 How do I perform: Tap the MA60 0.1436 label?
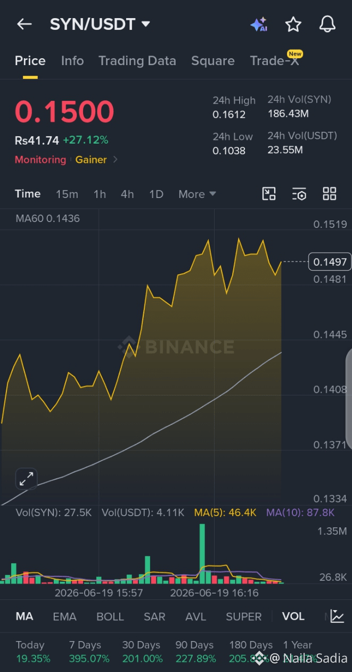click(x=47, y=218)
